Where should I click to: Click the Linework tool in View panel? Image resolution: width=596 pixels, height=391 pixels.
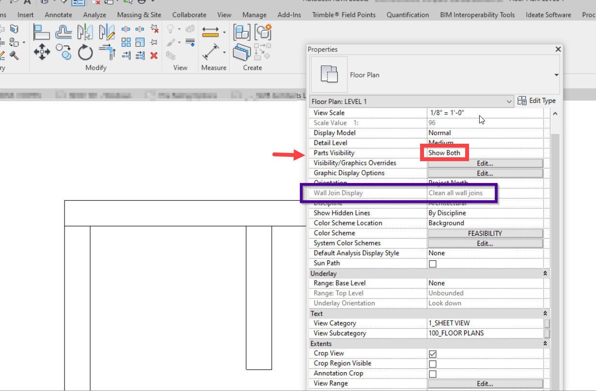190,43
